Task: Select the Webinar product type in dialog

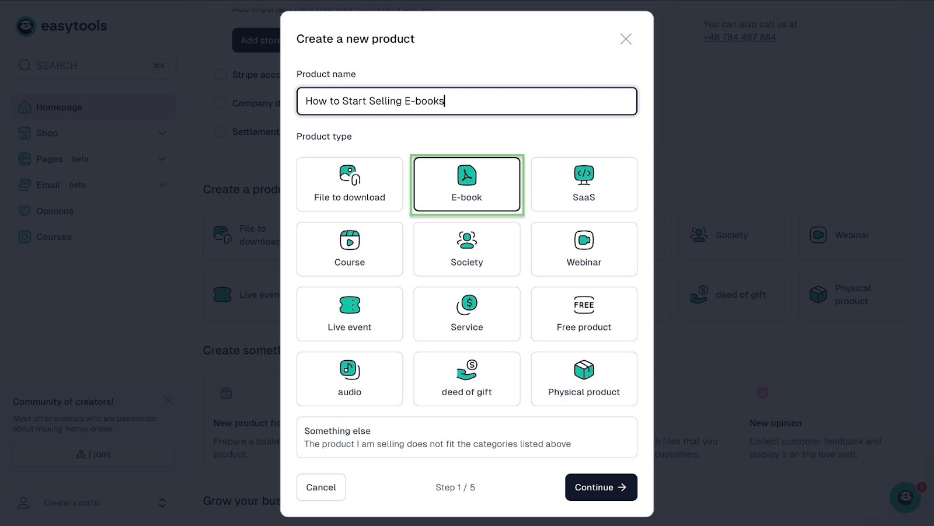Action: click(584, 249)
